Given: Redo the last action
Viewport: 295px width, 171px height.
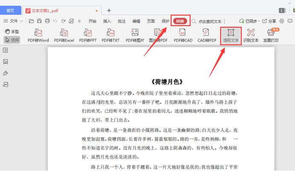Looking at the screenshot, I should click(x=63, y=21).
